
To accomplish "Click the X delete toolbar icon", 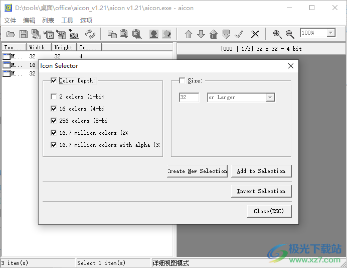I will click(x=255, y=34).
